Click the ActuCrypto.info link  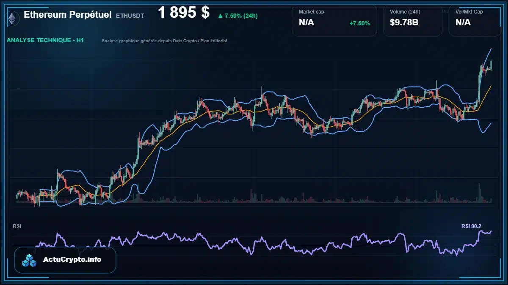pyautogui.click(x=72, y=260)
